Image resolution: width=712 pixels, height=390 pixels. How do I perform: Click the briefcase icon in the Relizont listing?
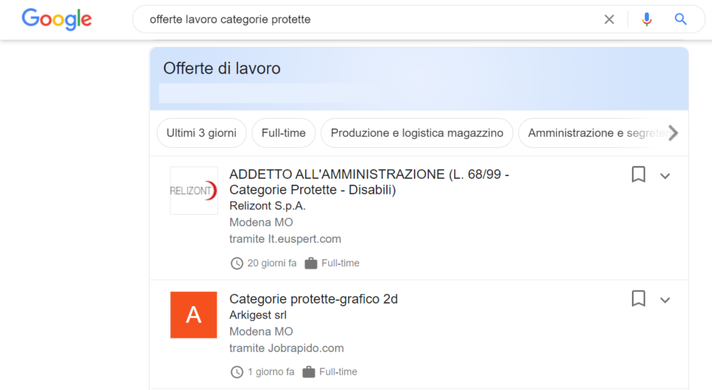pyautogui.click(x=311, y=263)
